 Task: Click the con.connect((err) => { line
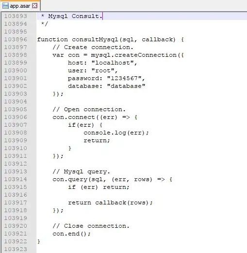click(x=95, y=117)
